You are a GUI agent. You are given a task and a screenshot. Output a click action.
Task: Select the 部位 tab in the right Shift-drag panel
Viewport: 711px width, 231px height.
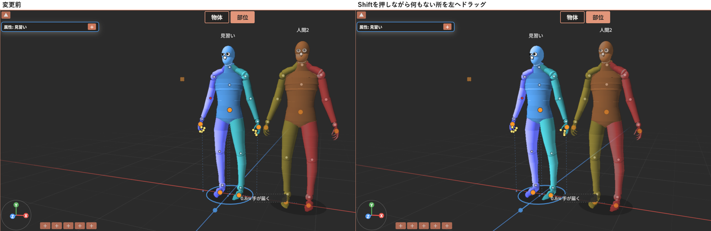pos(598,18)
